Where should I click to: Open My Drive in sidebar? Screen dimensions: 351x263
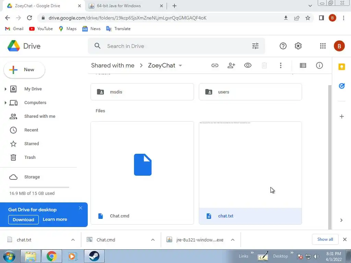33,89
